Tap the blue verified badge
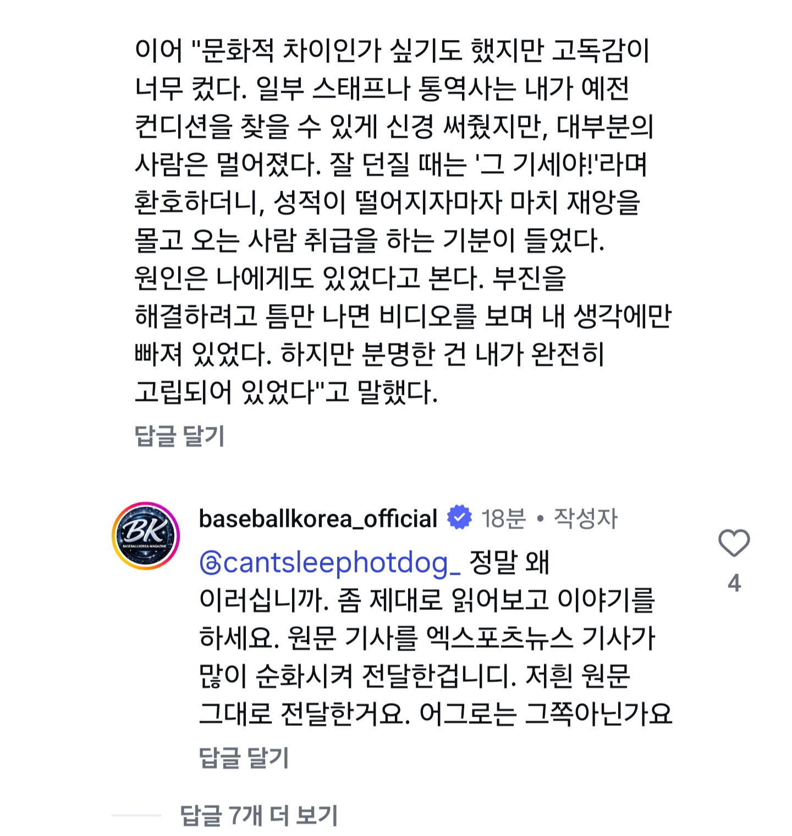 point(459,518)
